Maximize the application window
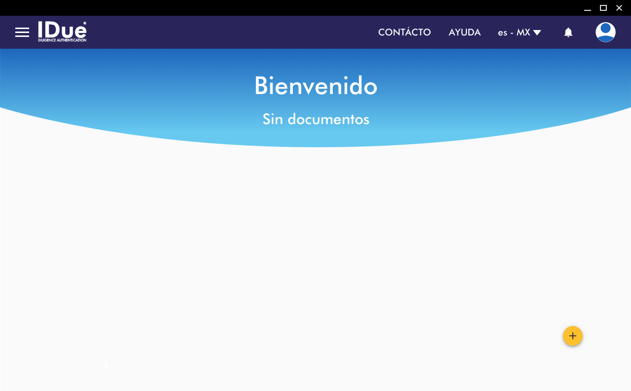 click(x=603, y=8)
